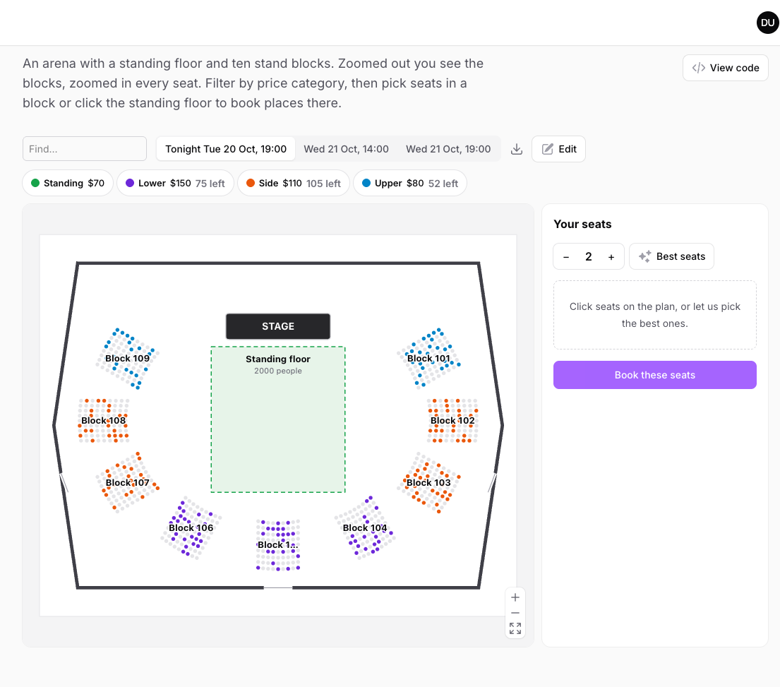Click Block 107 label
Viewport: 780px width, 687px height.
tap(127, 482)
